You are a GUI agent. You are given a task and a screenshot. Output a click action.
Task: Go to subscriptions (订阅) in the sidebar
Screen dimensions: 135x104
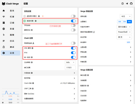(11, 23)
